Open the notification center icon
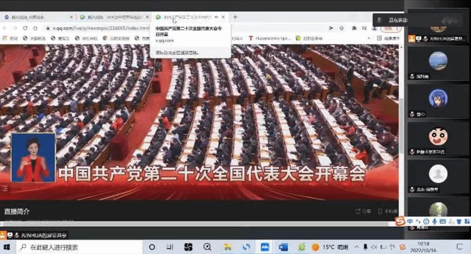471x254 pixels. click(460, 248)
